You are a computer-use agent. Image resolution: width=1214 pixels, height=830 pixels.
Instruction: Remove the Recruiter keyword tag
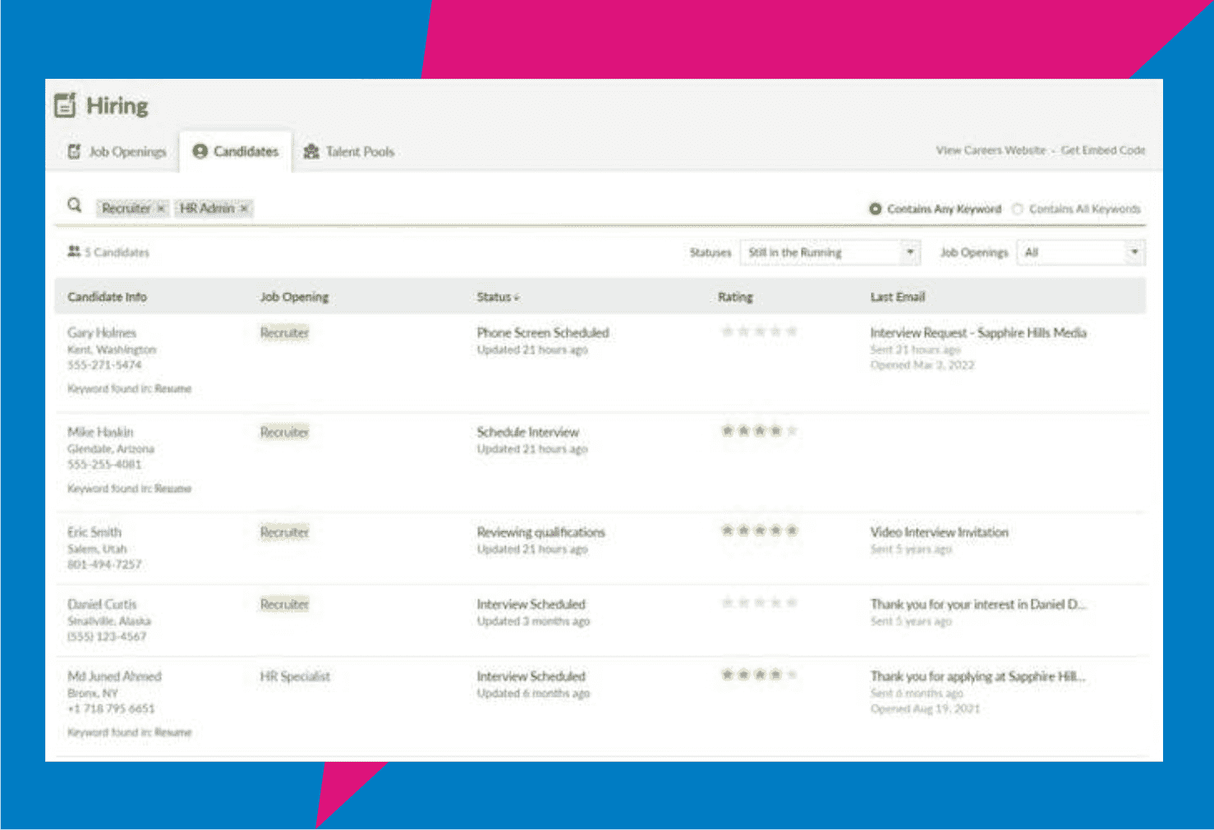161,209
